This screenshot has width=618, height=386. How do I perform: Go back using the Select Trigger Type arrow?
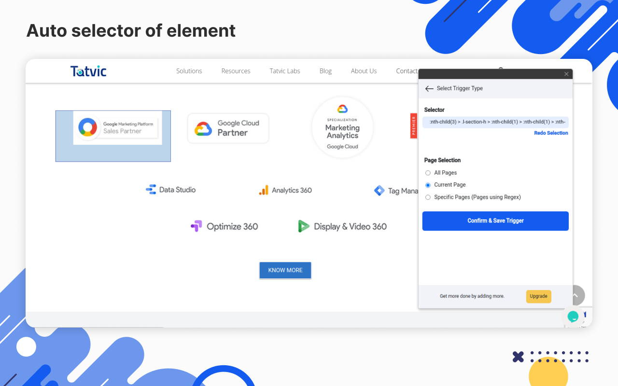[429, 89]
